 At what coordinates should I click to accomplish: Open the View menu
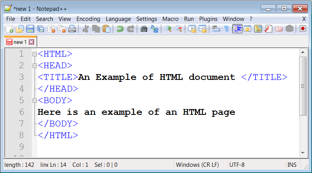click(65, 19)
